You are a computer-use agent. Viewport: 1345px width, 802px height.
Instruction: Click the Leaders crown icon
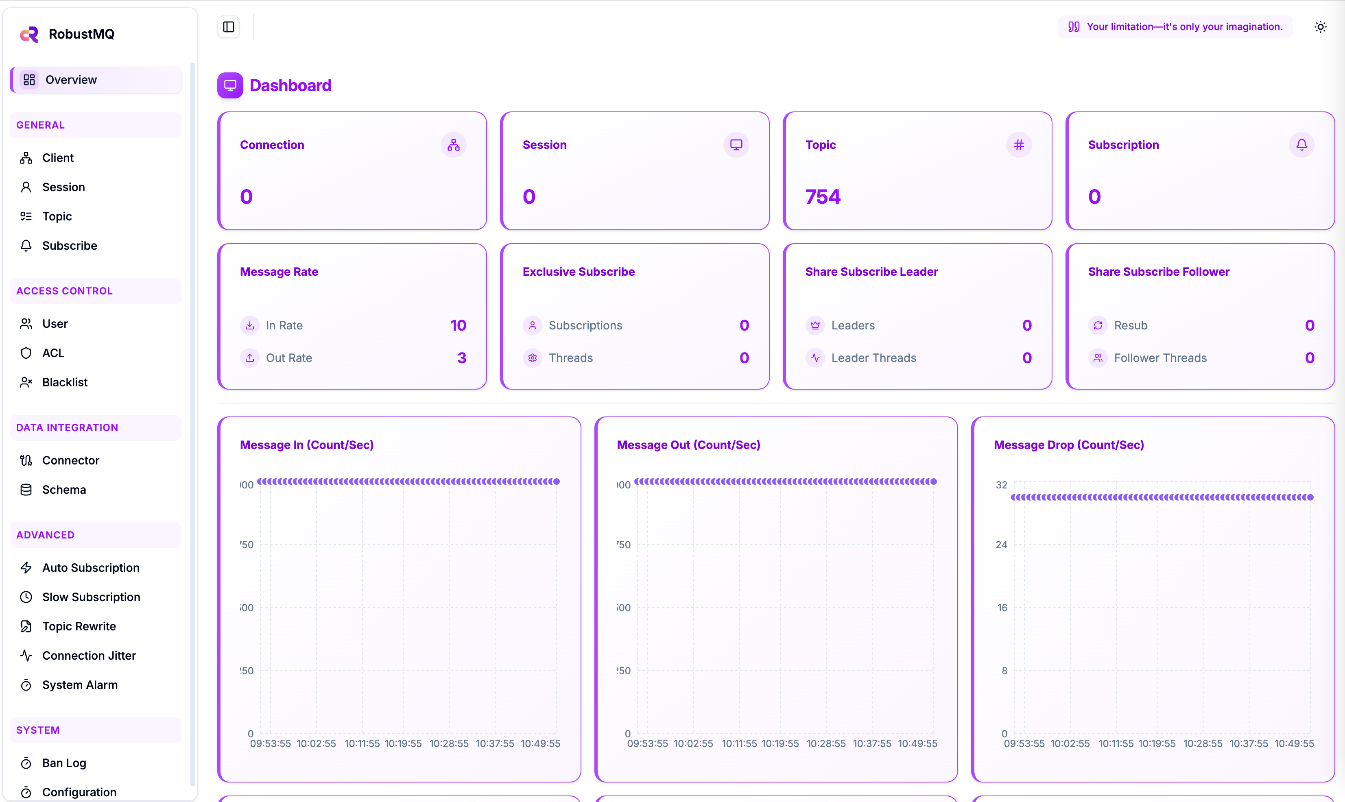815,325
